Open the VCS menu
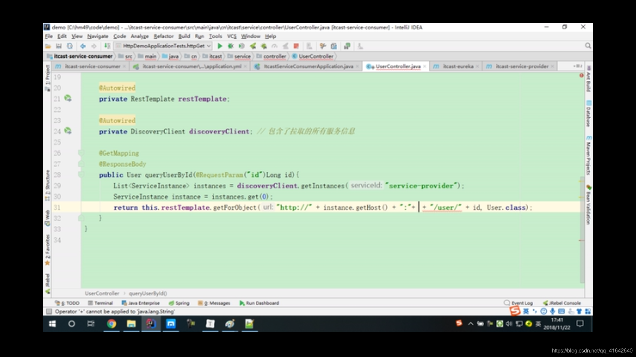The height and width of the screenshot is (357, 636). (232, 36)
